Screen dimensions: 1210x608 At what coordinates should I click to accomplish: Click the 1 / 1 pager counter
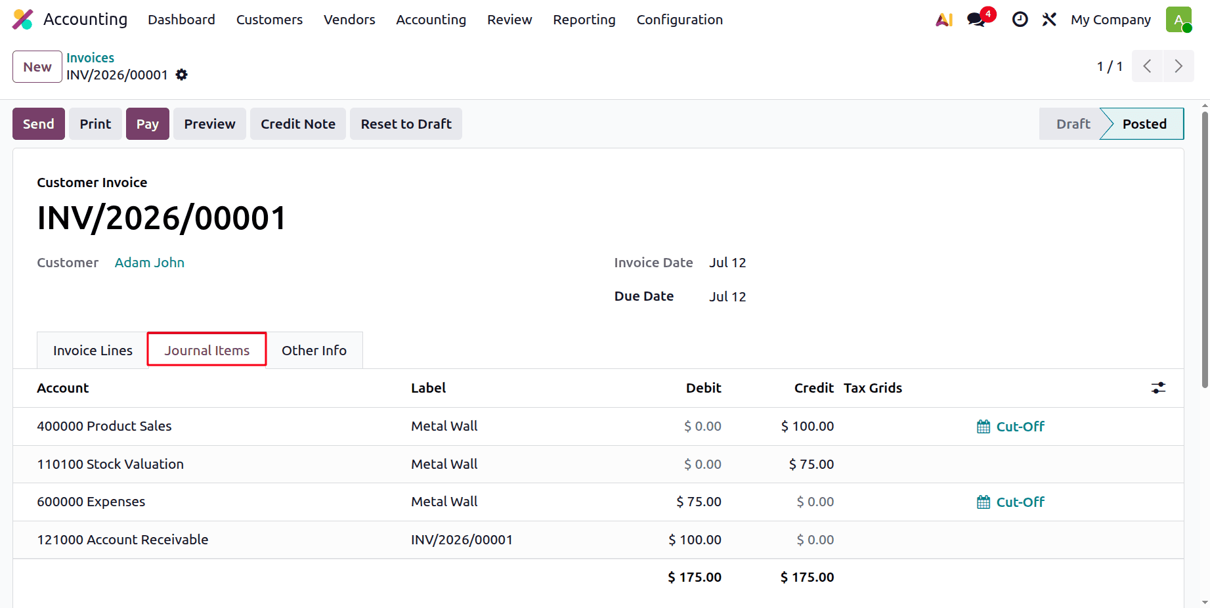point(1110,66)
